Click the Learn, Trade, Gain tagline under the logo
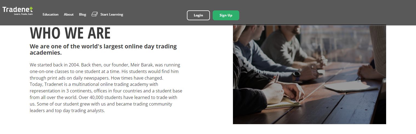Screen dimensions: 416x134 [x=23, y=14]
